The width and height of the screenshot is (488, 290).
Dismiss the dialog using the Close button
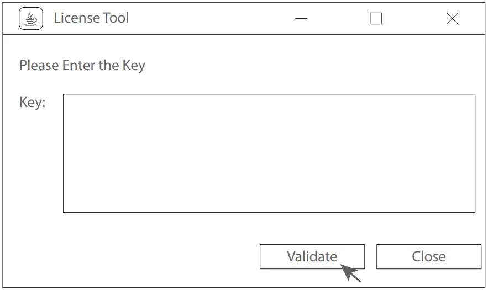coord(428,256)
